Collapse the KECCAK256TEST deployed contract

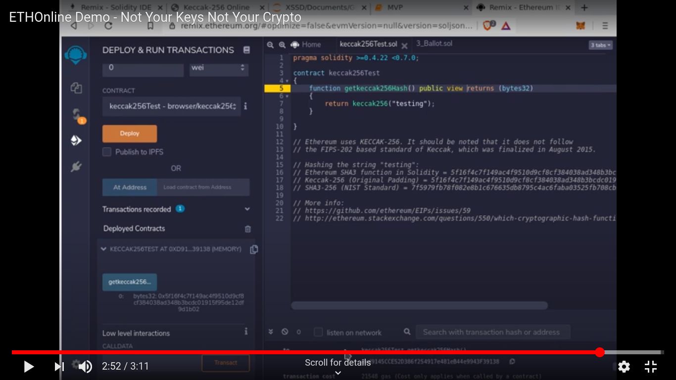(103, 249)
